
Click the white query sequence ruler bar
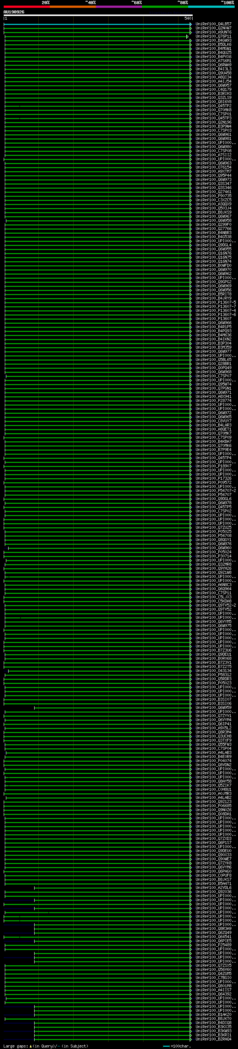click(98, 16)
